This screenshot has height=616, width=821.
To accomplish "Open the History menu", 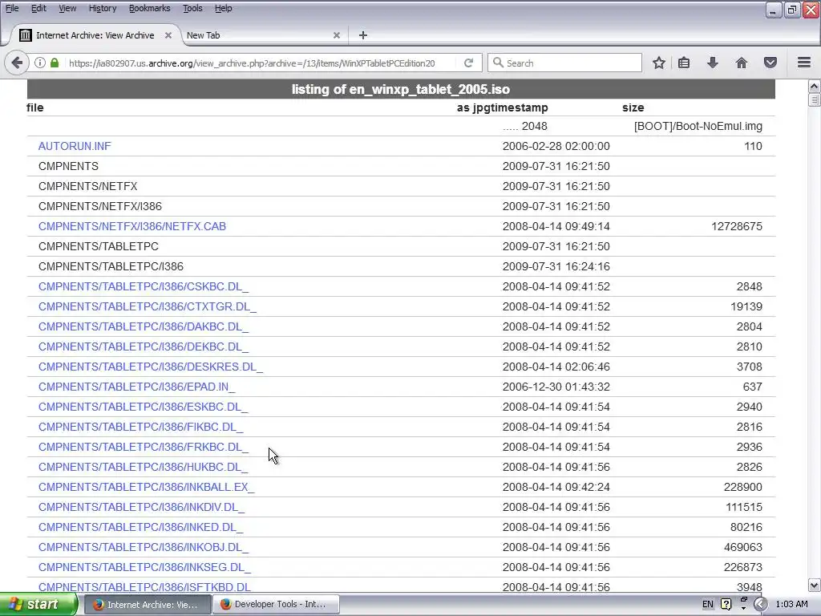I will [103, 8].
